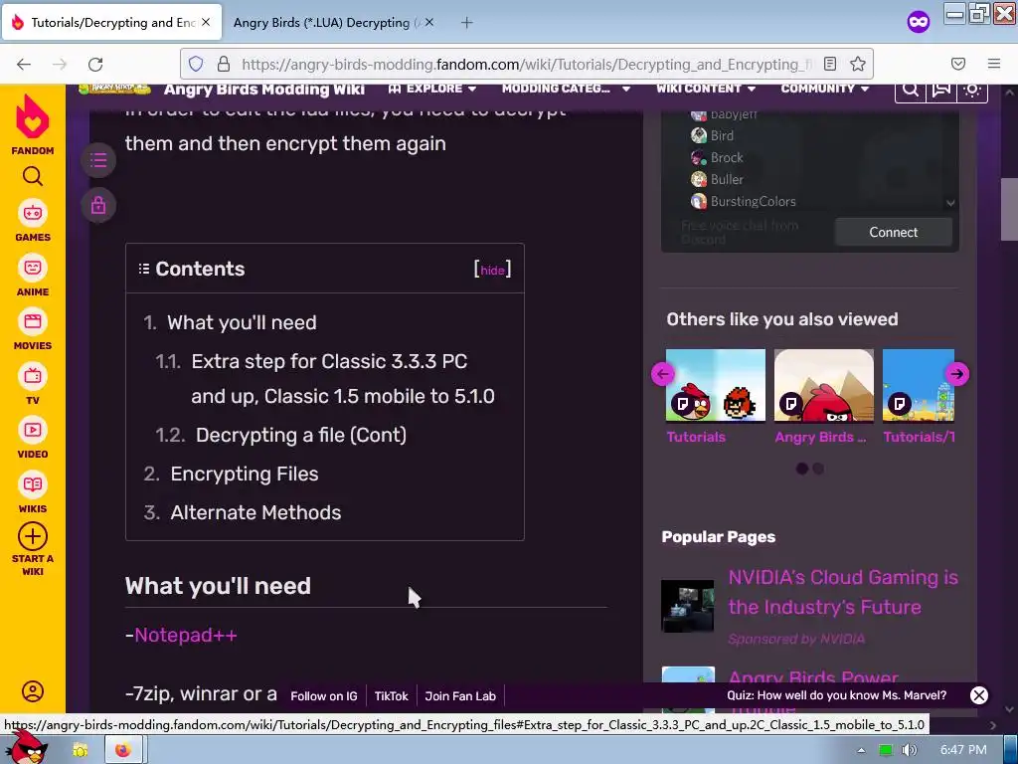This screenshot has height=764, width=1018.
Task: Show site security padlock info
Action: coord(224,64)
